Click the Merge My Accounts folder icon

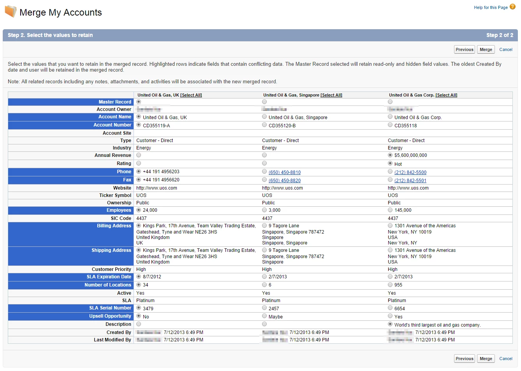(x=11, y=12)
